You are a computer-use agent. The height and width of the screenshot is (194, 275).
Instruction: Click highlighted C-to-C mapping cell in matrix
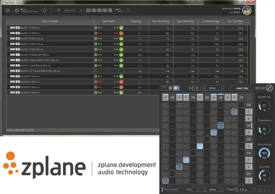(234, 111)
